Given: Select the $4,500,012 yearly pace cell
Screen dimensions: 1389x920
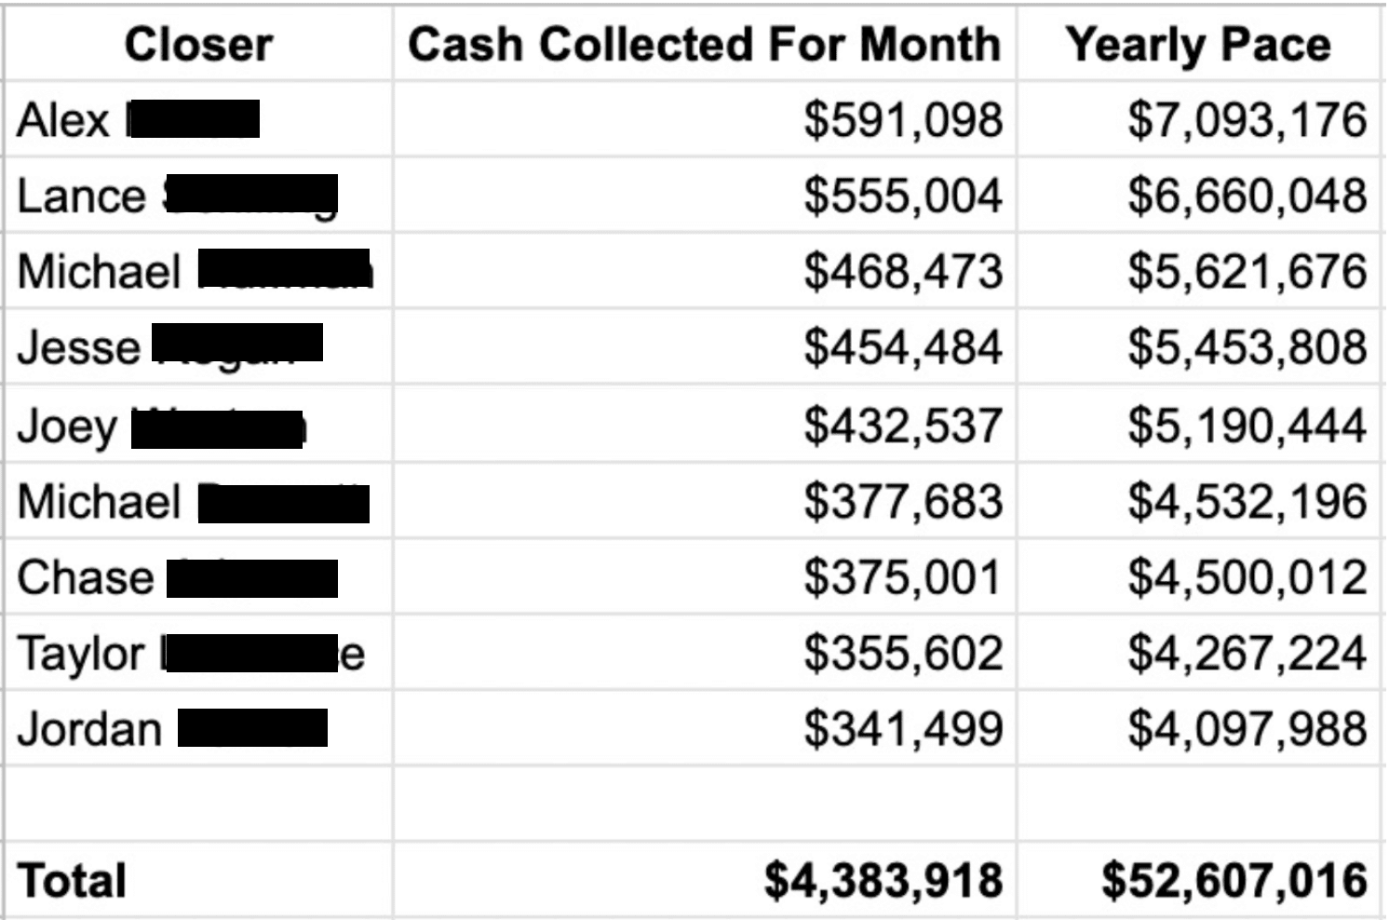Looking at the screenshot, I should coord(1247,577).
